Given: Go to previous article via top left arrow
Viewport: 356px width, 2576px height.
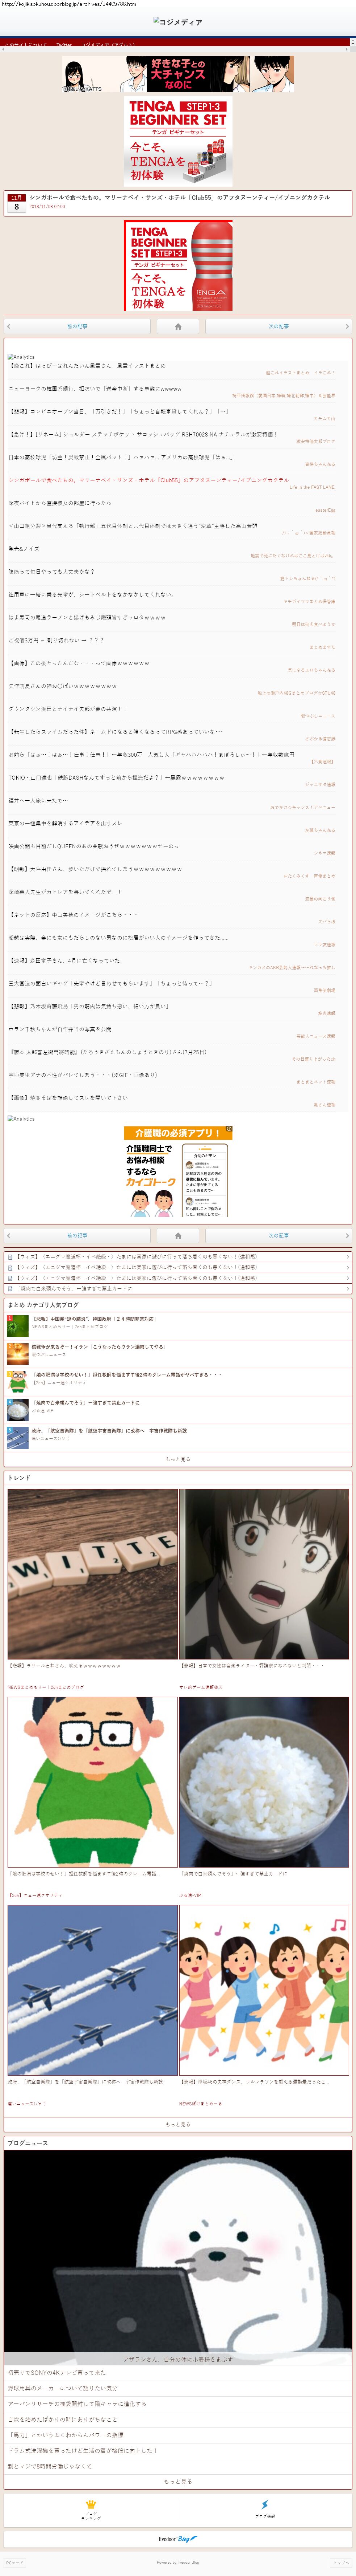Looking at the screenshot, I should click(77, 326).
